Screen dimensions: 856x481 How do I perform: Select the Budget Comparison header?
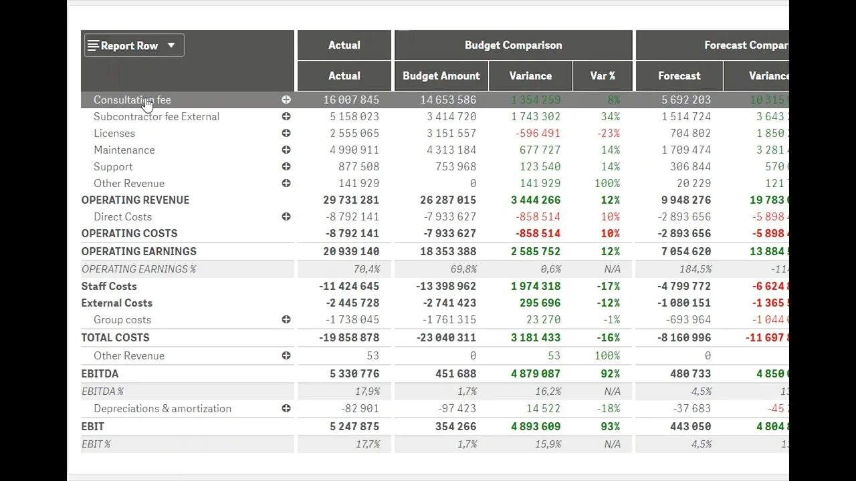[x=513, y=45]
